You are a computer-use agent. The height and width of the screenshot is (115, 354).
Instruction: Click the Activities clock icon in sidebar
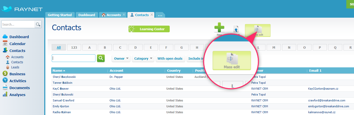pos(5,80)
